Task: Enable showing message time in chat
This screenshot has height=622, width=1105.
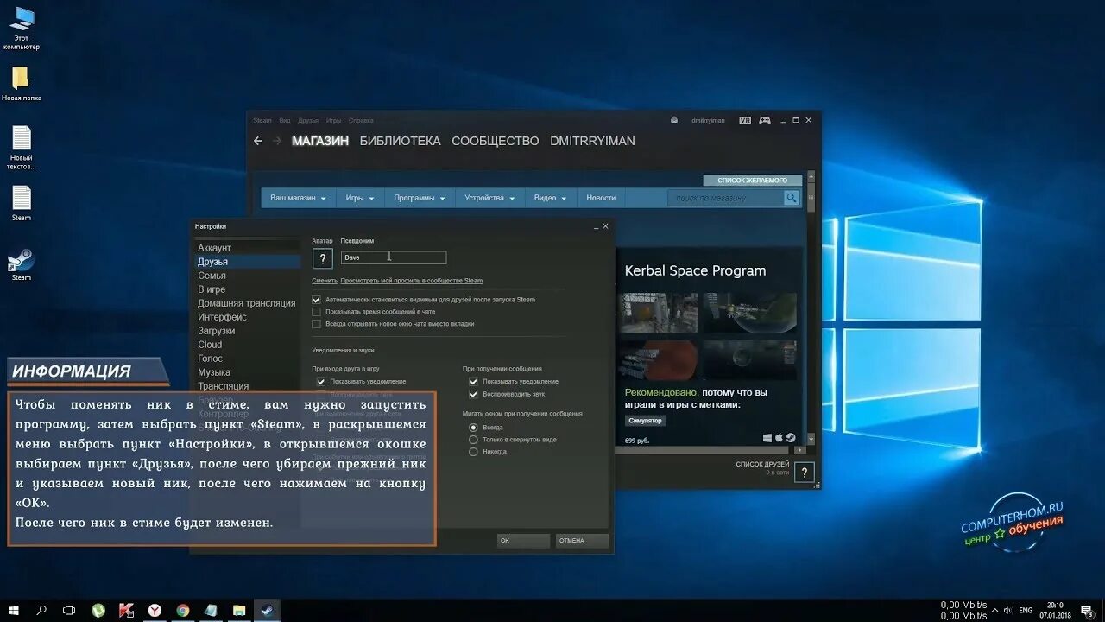Action: [317, 312]
